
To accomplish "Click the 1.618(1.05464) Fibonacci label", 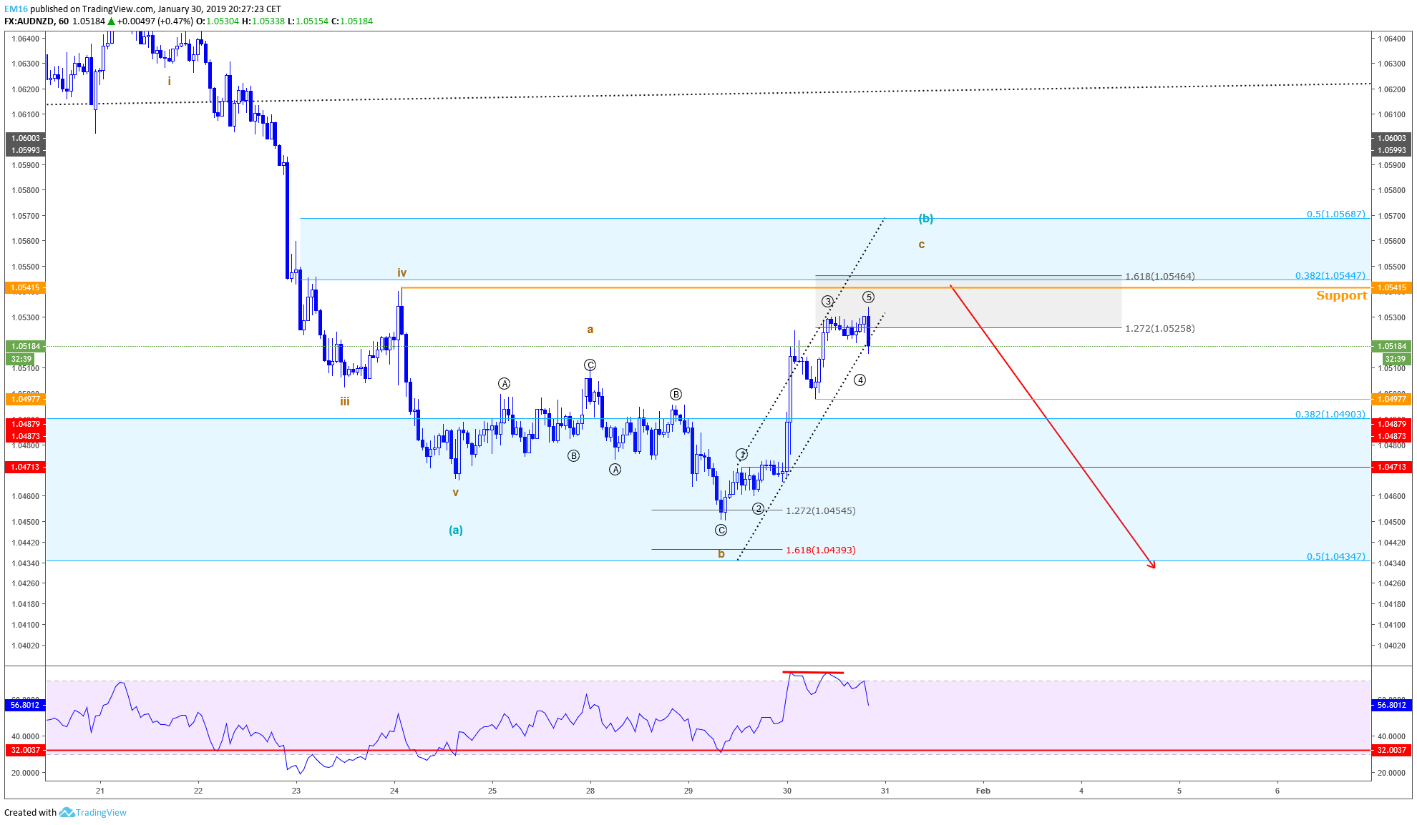I will pyautogui.click(x=1160, y=277).
